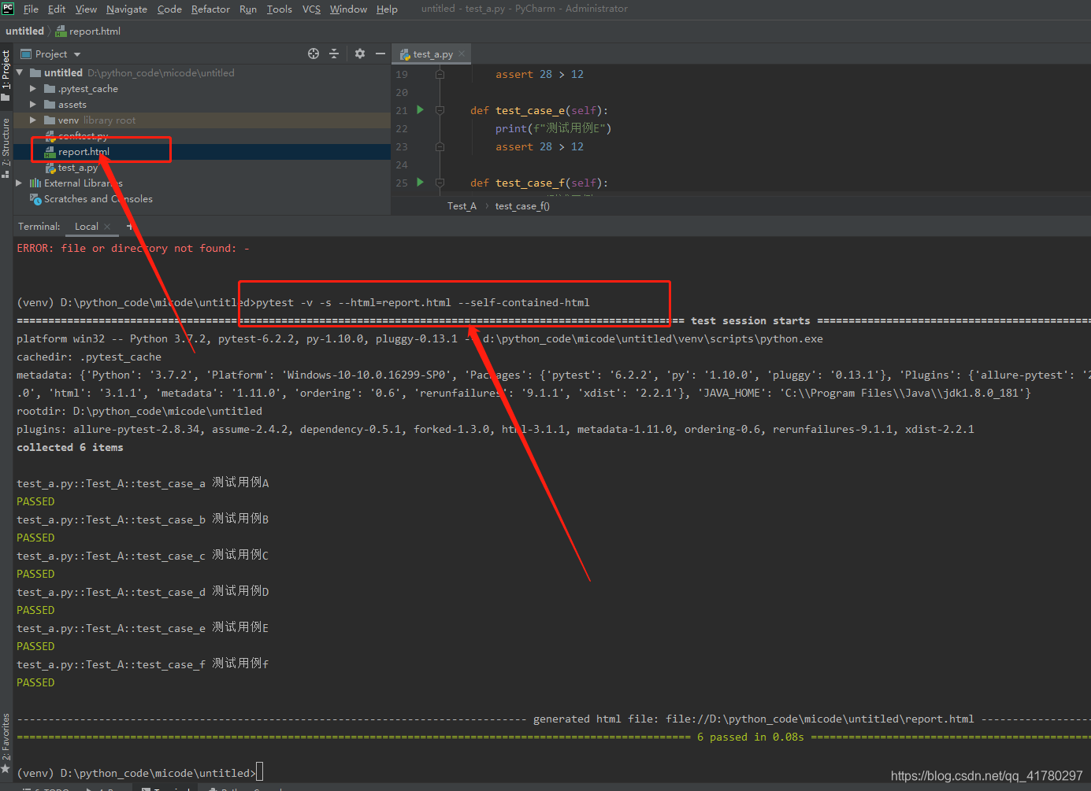
Task: Expand External Libraries node
Action: [20, 183]
